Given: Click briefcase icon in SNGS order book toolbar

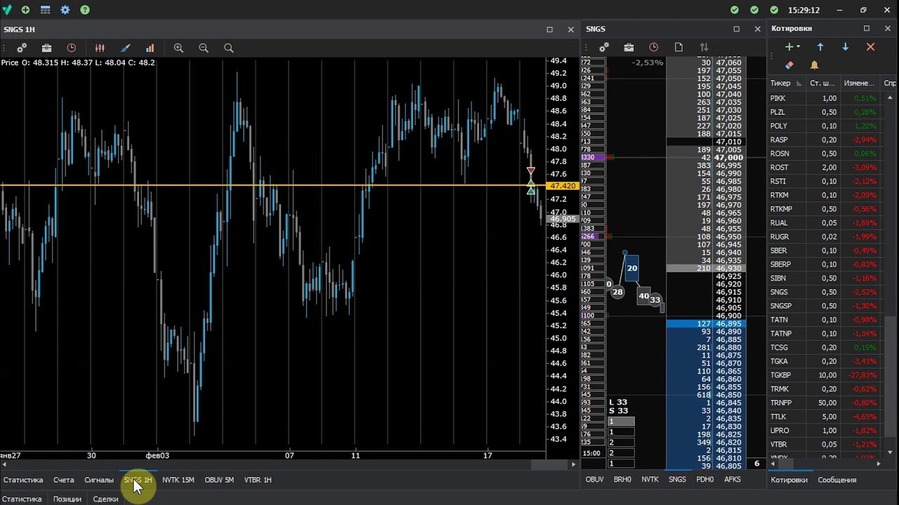Looking at the screenshot, I should click(x=629, y=47).
